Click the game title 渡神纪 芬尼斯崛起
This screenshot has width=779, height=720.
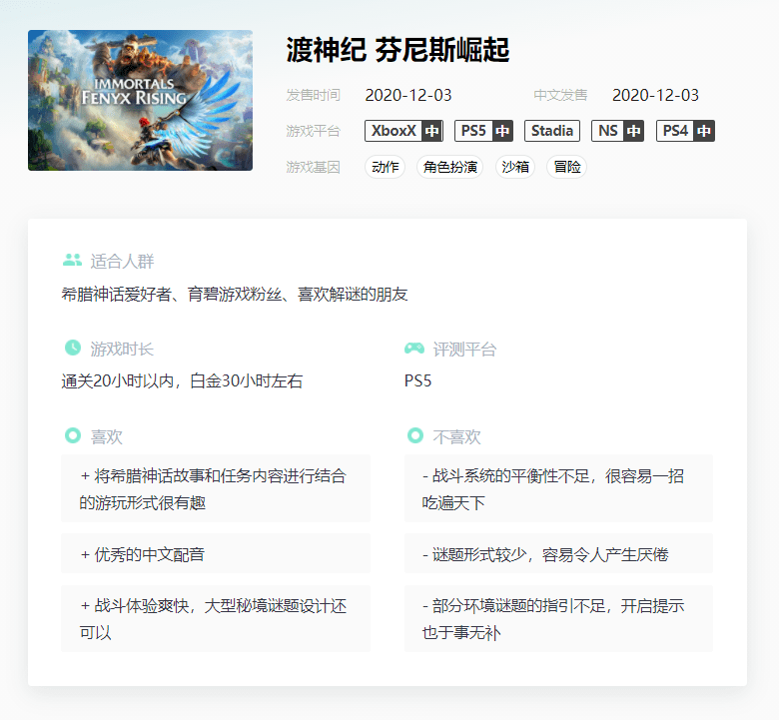(x=397, y=50)
